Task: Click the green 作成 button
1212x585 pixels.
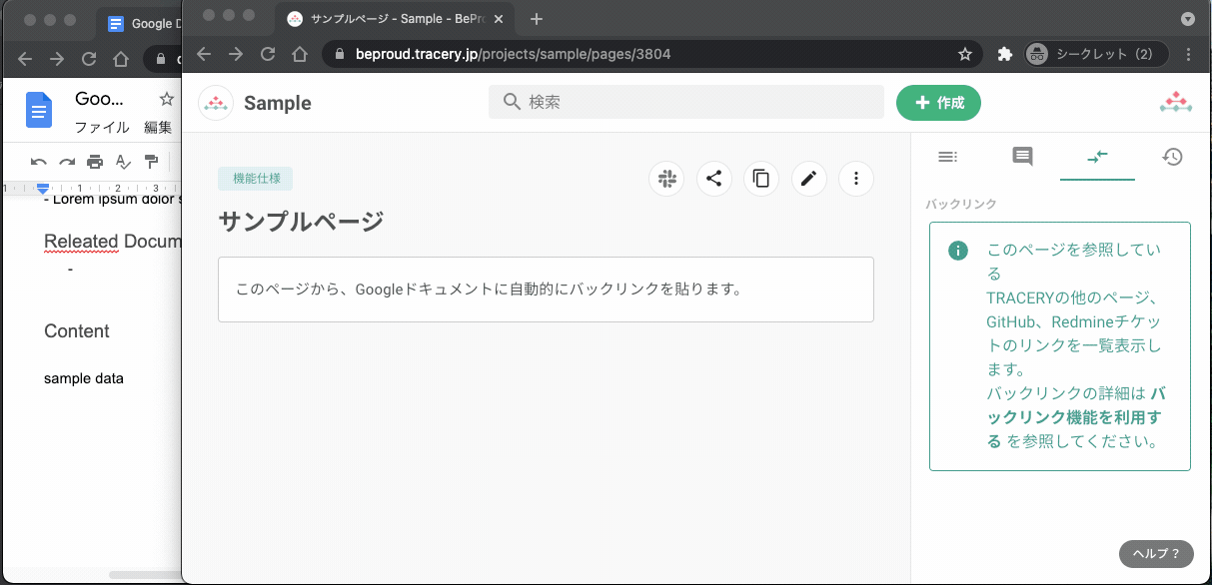Action: coord(939,103)
